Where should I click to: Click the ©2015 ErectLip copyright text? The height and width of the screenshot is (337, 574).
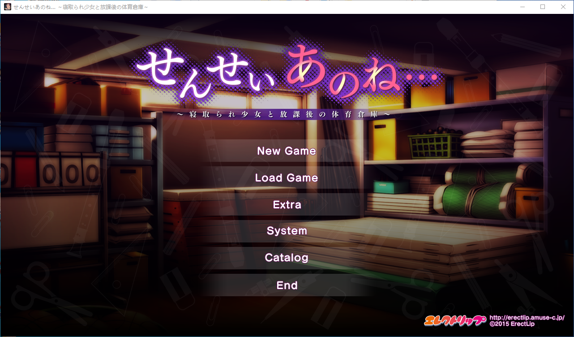(x=512, y=323)
